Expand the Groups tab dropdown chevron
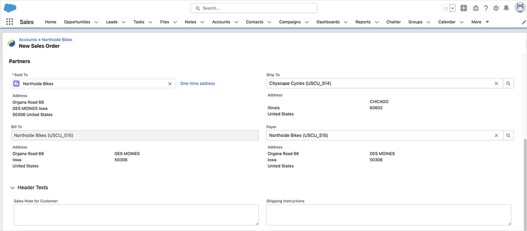The width and height of the screenshot is (527, 231). 429,22
